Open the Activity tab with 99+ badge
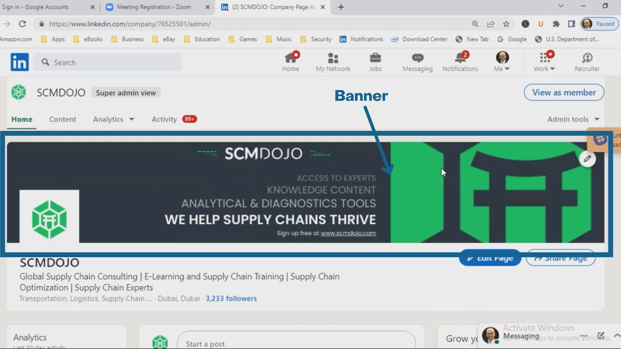 point(174,119)
